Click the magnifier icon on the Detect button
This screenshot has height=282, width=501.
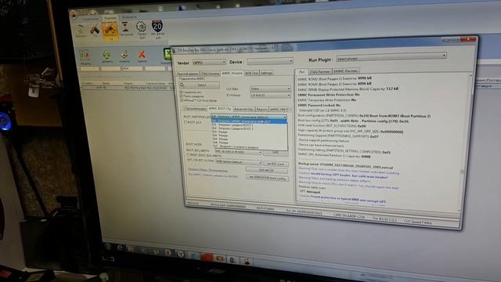[x=182, y=85]
